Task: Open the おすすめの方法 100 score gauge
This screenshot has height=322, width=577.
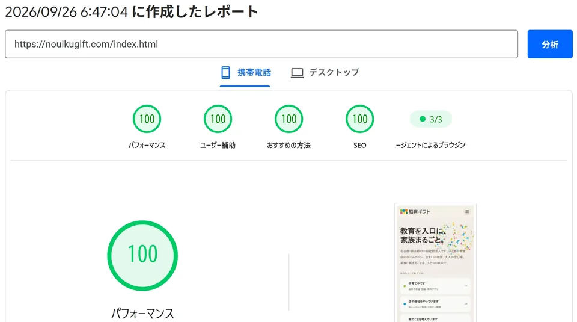Action: [x=289, y=119]
